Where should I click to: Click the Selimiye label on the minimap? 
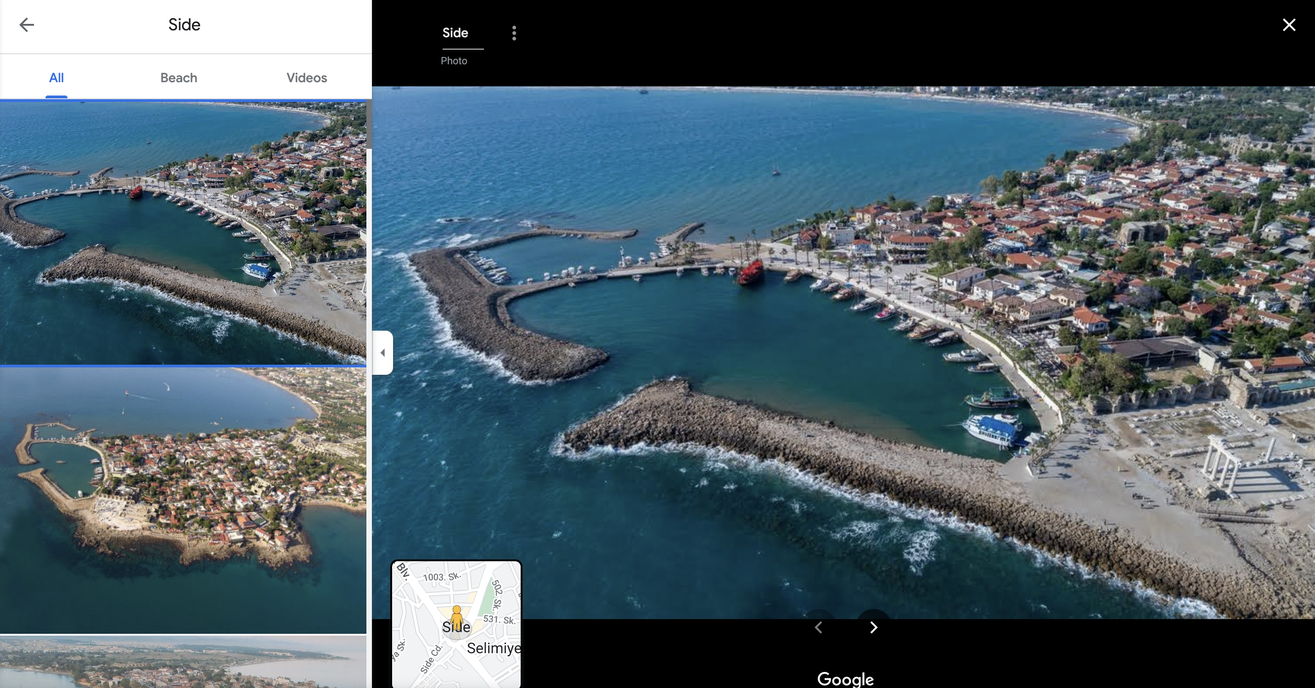coord(493,648)
